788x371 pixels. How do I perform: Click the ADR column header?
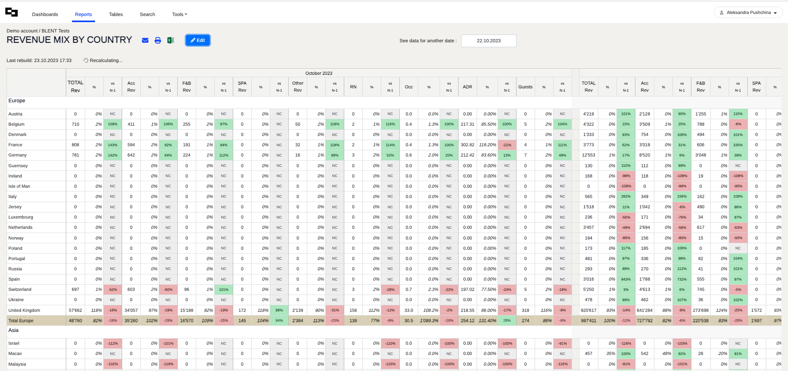(x=468, y=87)
